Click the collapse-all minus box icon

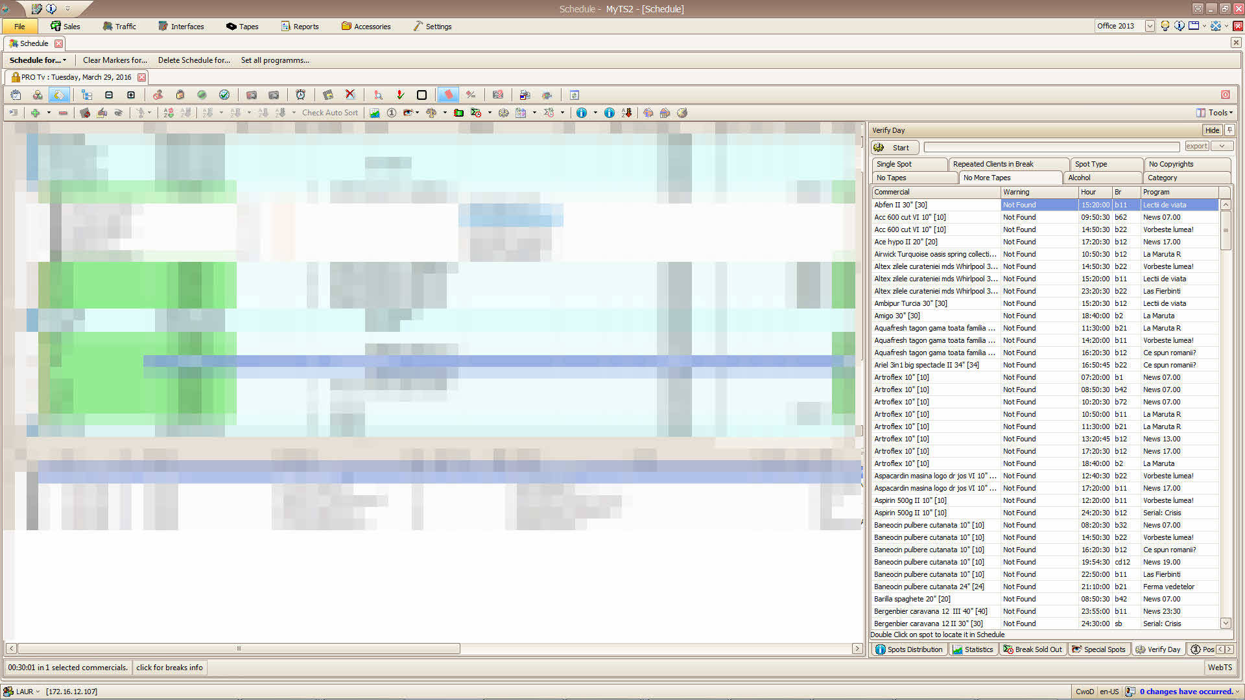pyautogui.click(x=109, y=95)
